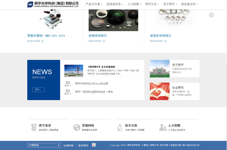Open the 裂像显微镜 MMS-ZFA 2010 title link
The width and height of the screenshot is (227, 150).
click(46, 36)
